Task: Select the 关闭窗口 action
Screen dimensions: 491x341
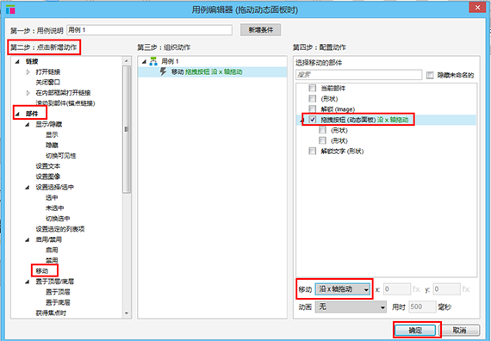Action: pos(48,83)
